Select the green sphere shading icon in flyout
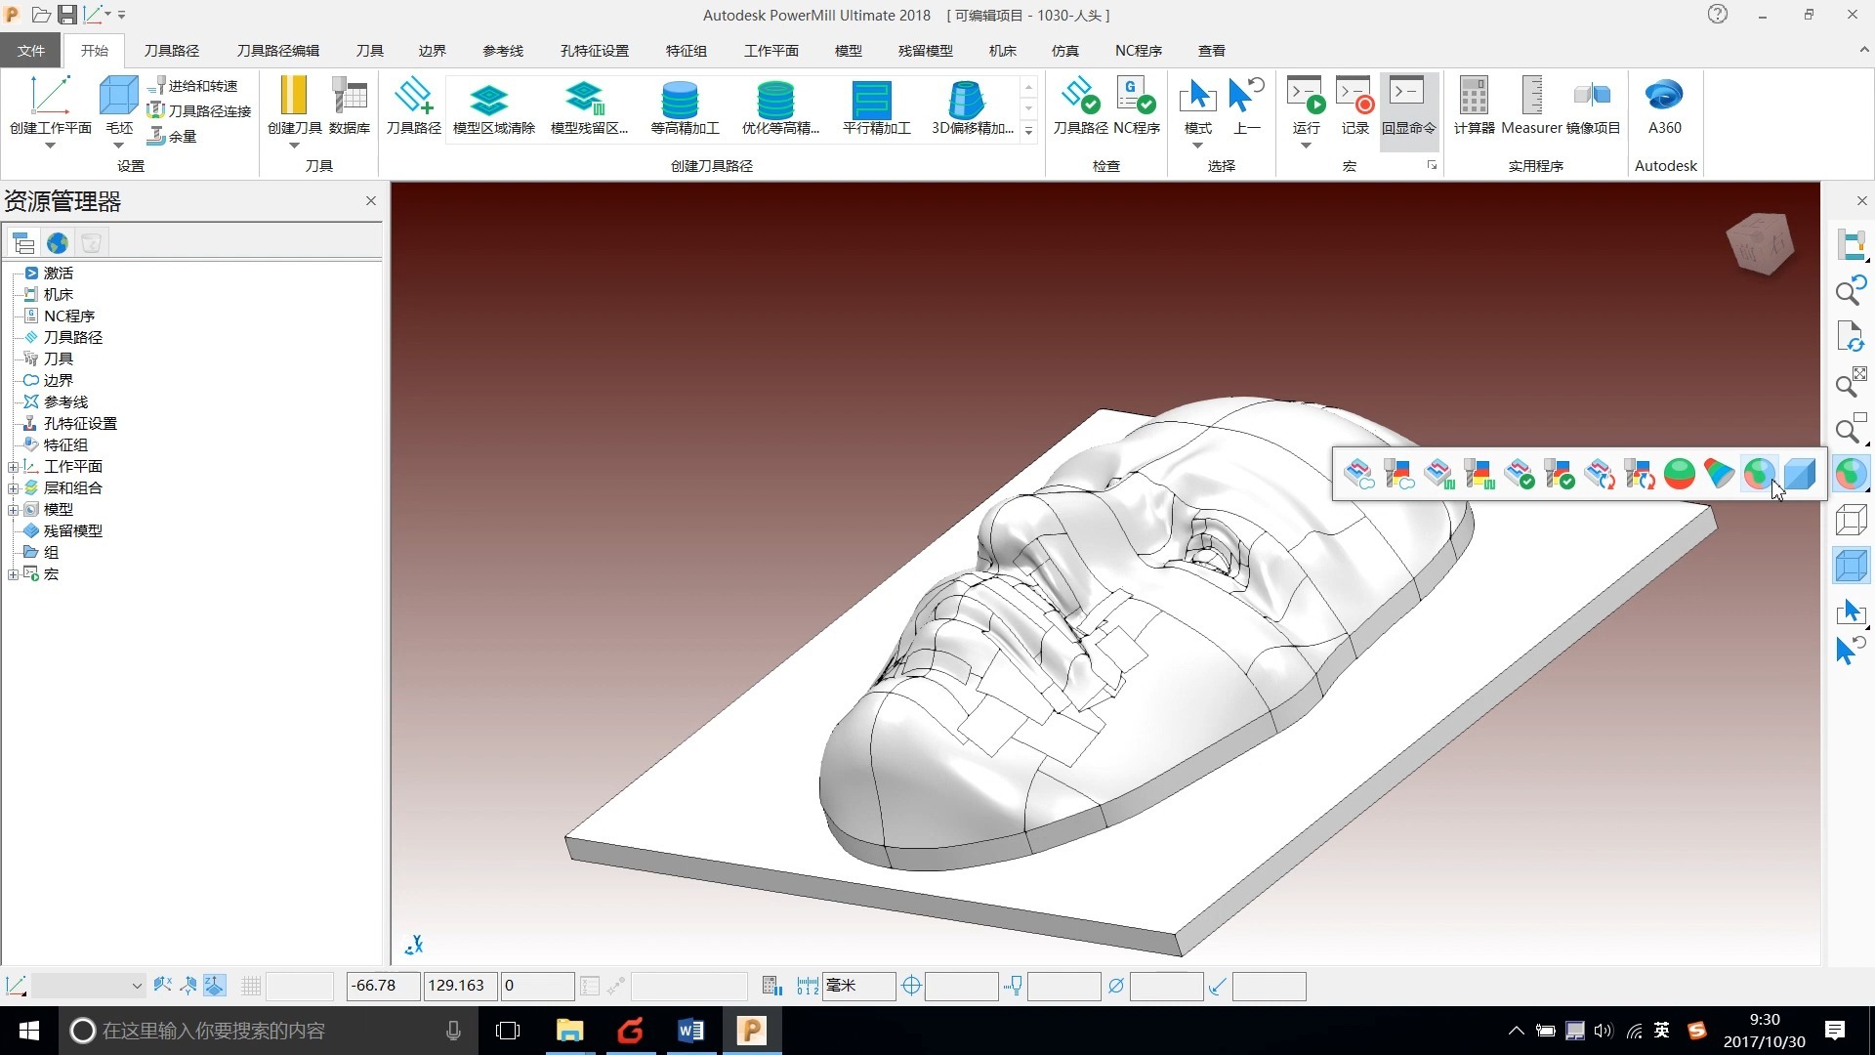This screenshot has width=1875, height=1055. 1680,474
